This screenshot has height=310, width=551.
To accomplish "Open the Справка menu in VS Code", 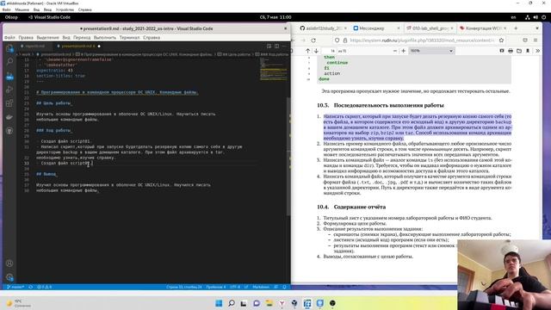I will [x=152, y=37].
